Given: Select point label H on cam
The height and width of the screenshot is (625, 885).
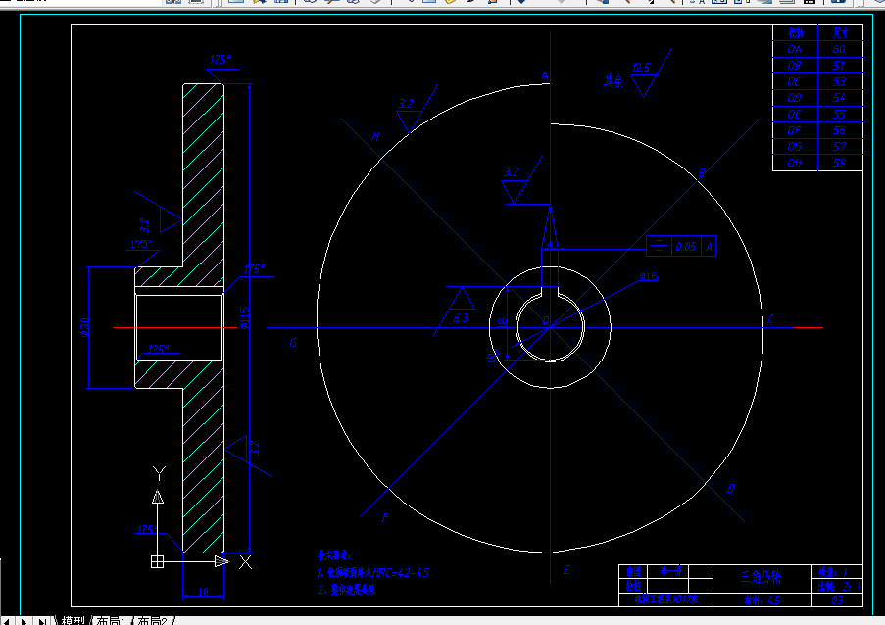Looking at the screenshot, I should tap(375, 136).
